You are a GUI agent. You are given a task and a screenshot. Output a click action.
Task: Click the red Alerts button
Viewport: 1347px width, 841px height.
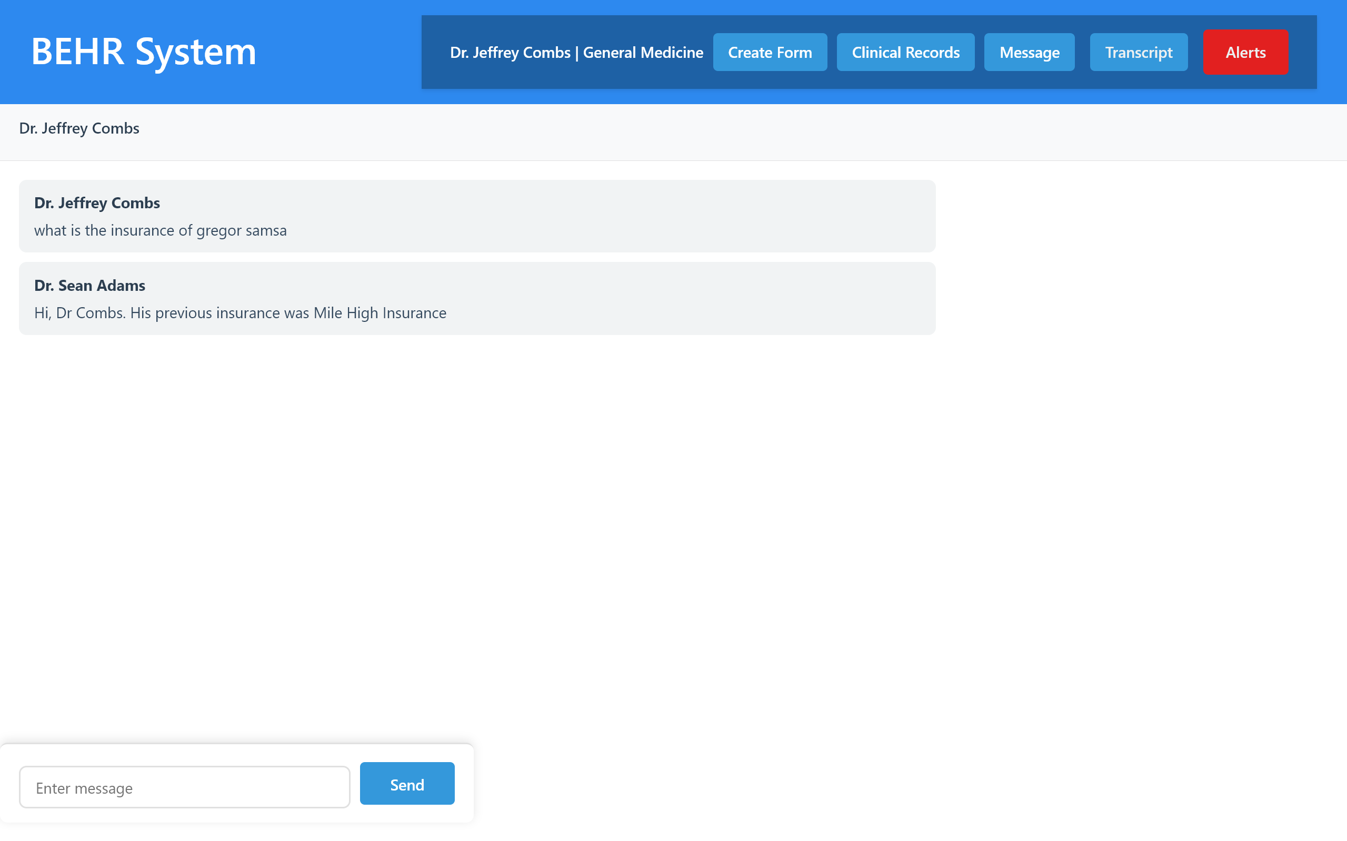coord(1245,52)
